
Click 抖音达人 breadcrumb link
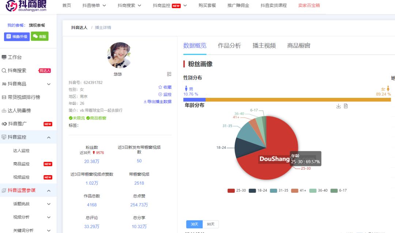click(79, 27)
